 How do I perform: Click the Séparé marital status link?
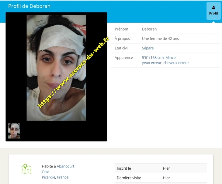pos(148,48)
